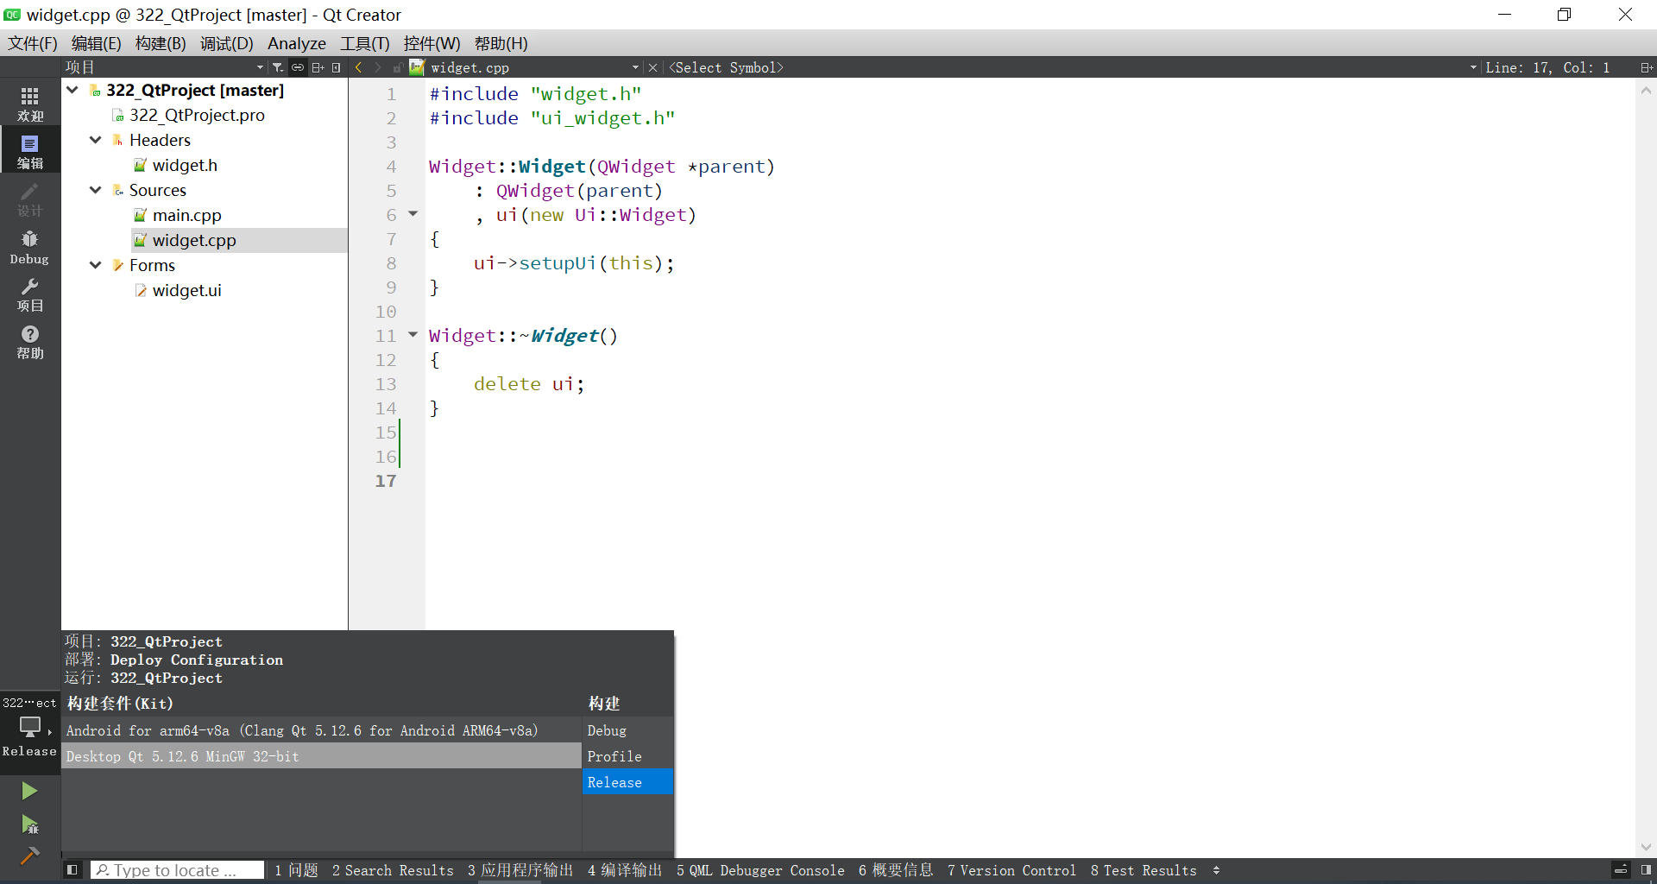
Task: Select Desktop Qt 5.12.6 MinGW 32-bit kit
Action: [x=322, y=756]
